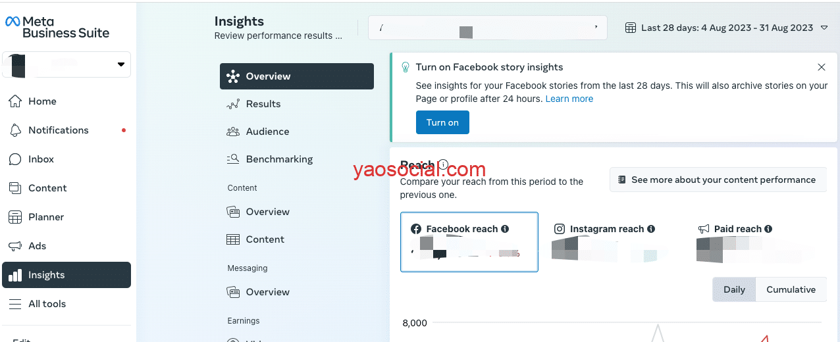Follow the Learn more link
The width and height of the screenshot is (840, 342).
569,99
